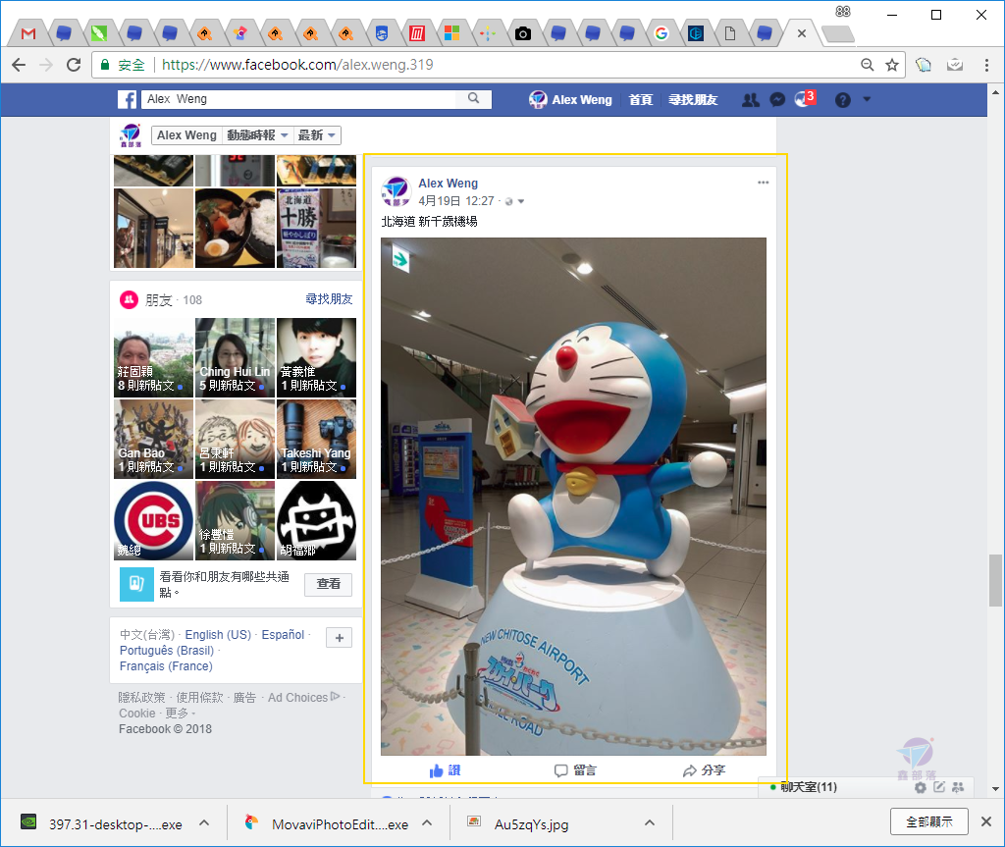Open chat settings gear icon
The height and width of the screenshot is (847, 1005).
(921, 787)
